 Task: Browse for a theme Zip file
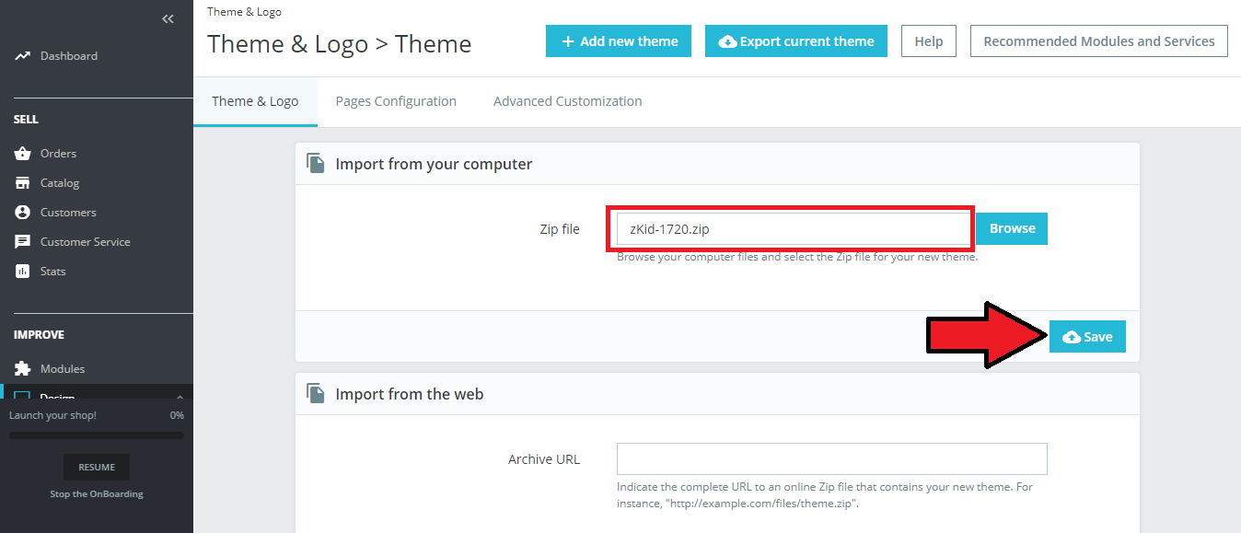tap(1011, 228)
